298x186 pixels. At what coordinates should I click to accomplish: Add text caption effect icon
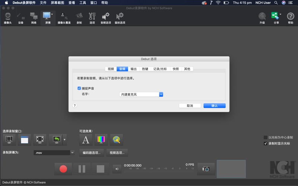pos(86,140)
